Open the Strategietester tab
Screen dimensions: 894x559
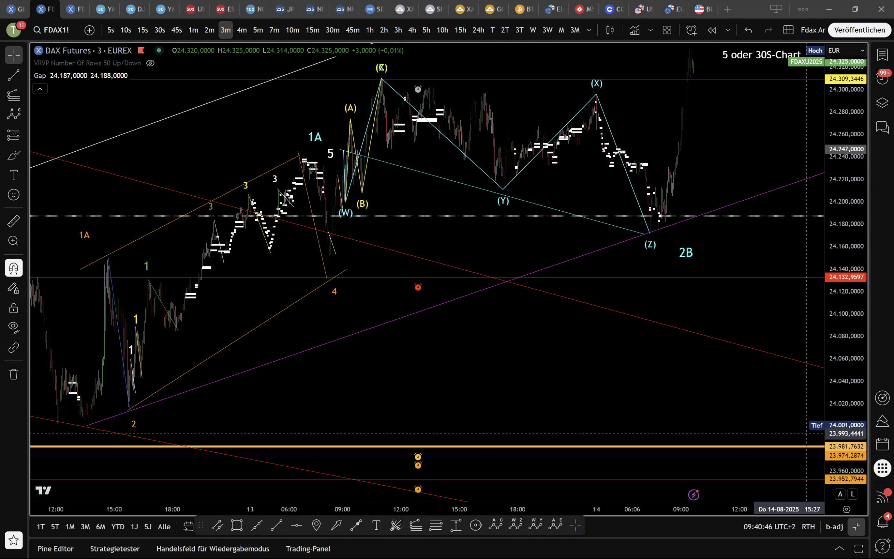coord(114,549)
